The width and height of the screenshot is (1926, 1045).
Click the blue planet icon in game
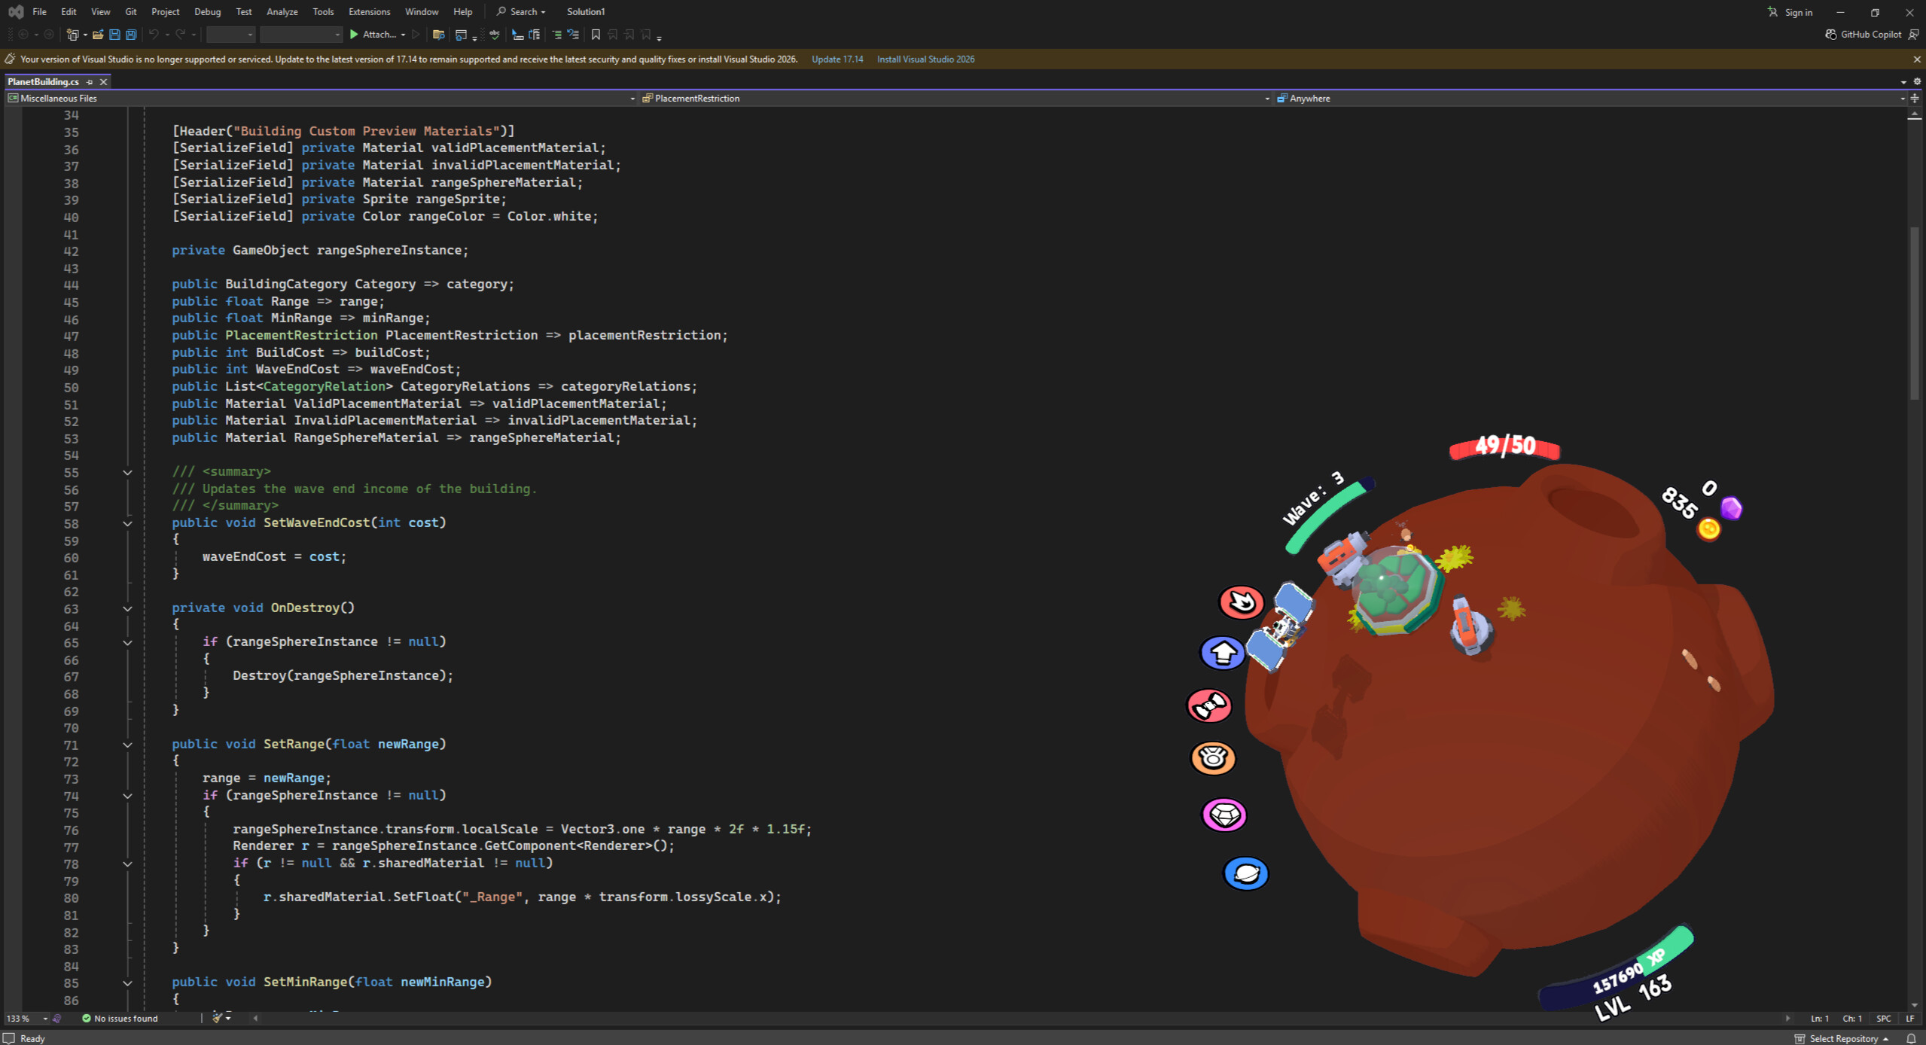(1246, 873)
